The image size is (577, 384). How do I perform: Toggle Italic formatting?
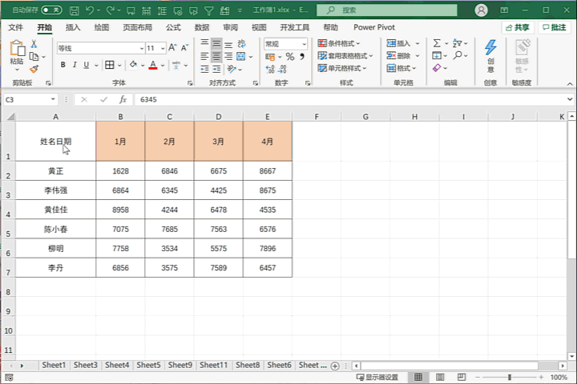pyautogui.click(x=75, y=65)
